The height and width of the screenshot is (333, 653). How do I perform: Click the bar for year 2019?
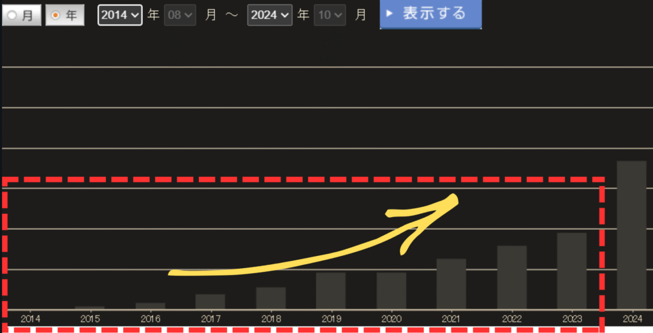(x=331, y=291)
